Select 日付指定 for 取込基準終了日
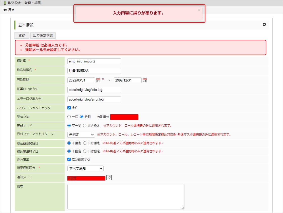 click(x=85, y=151)
